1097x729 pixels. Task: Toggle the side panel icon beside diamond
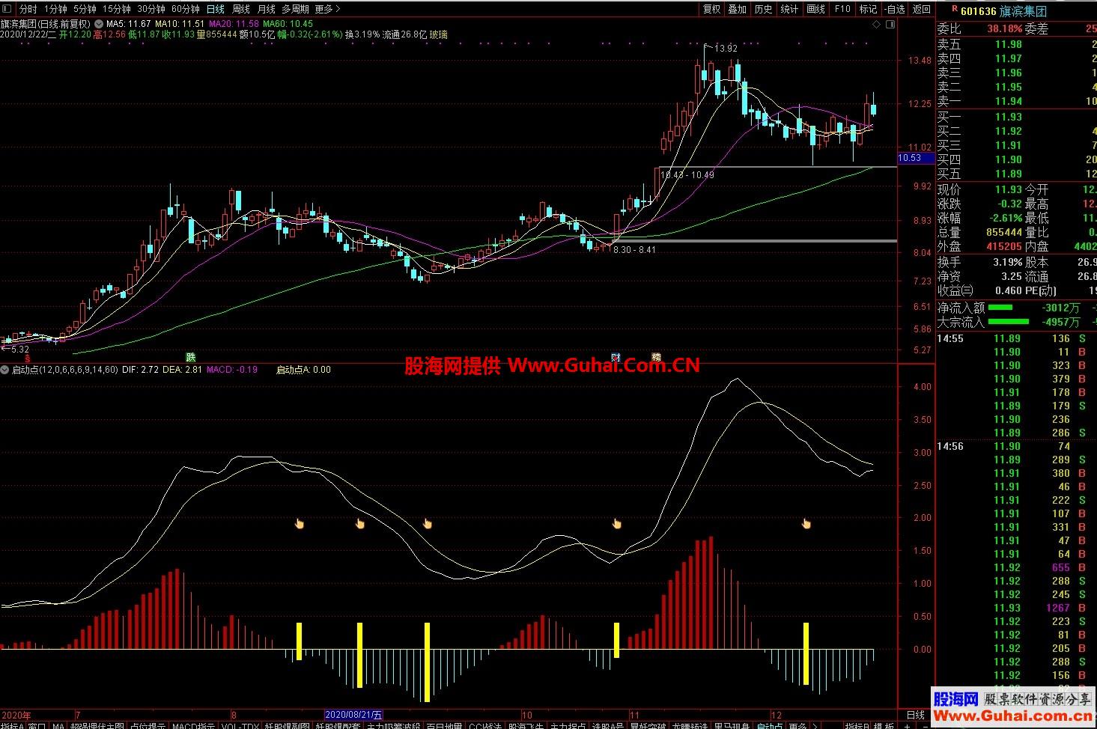click(x=890, y=24)
